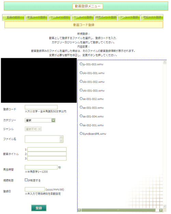Viewport: 171px width, 214px height.
Task: Switch to サムネイル登録 tab
Action: [x=83, y=17]
